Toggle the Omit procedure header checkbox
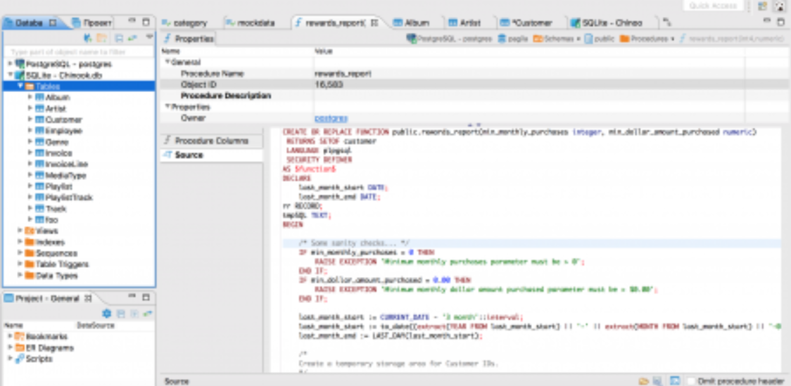This screenshot has width=791, height=386. point(692,380)
